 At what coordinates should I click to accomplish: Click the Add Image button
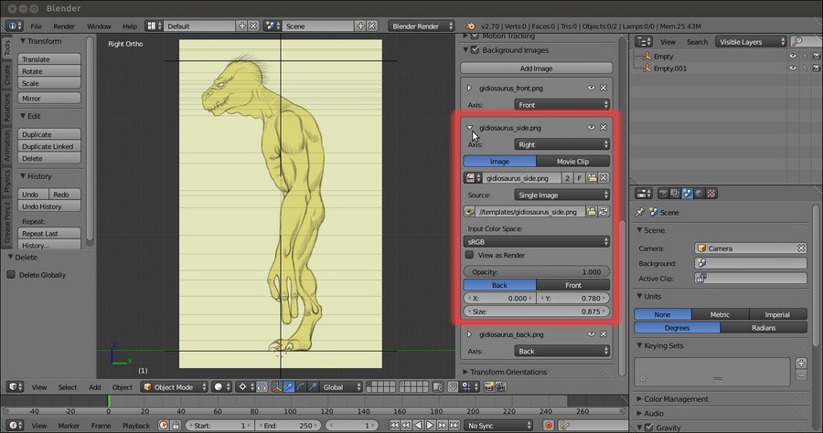coord(537,69)
